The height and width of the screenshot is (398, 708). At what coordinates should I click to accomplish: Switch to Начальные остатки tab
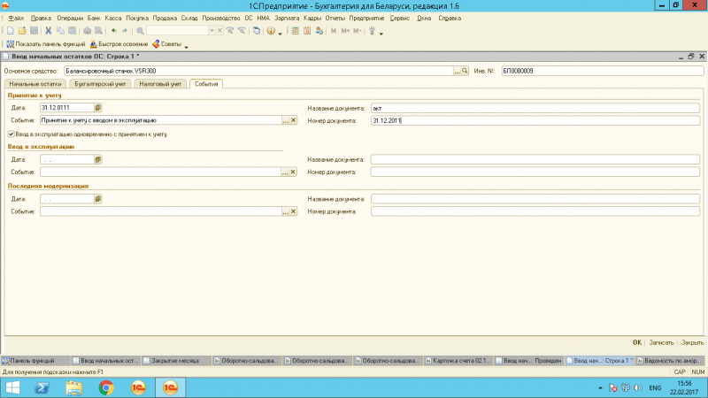pos(35,84)
